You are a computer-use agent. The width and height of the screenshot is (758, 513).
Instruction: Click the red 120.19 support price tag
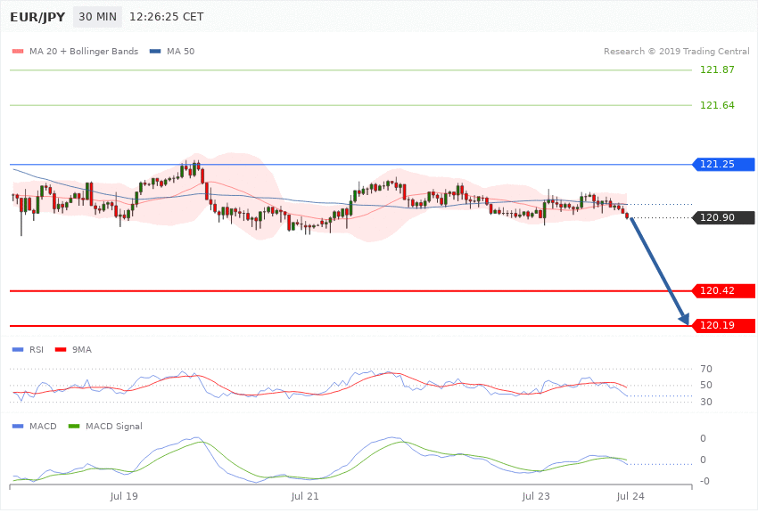click(x=723, y=325)
